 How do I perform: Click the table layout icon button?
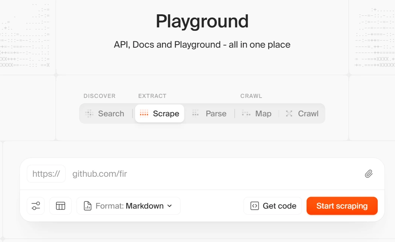(x=61, y=206)
